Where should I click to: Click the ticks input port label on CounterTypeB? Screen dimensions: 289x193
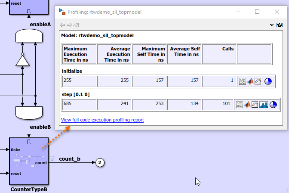click(x=15, y=150)
